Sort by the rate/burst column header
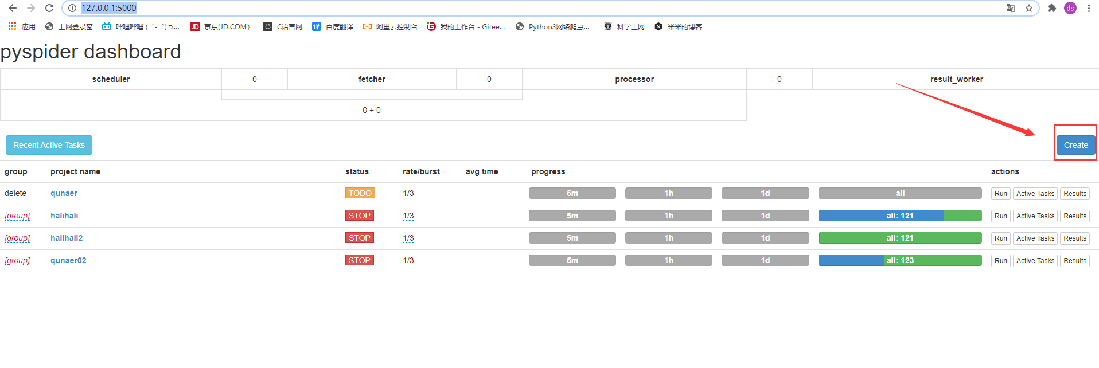 pyautogui.click(x=421, y=171)
